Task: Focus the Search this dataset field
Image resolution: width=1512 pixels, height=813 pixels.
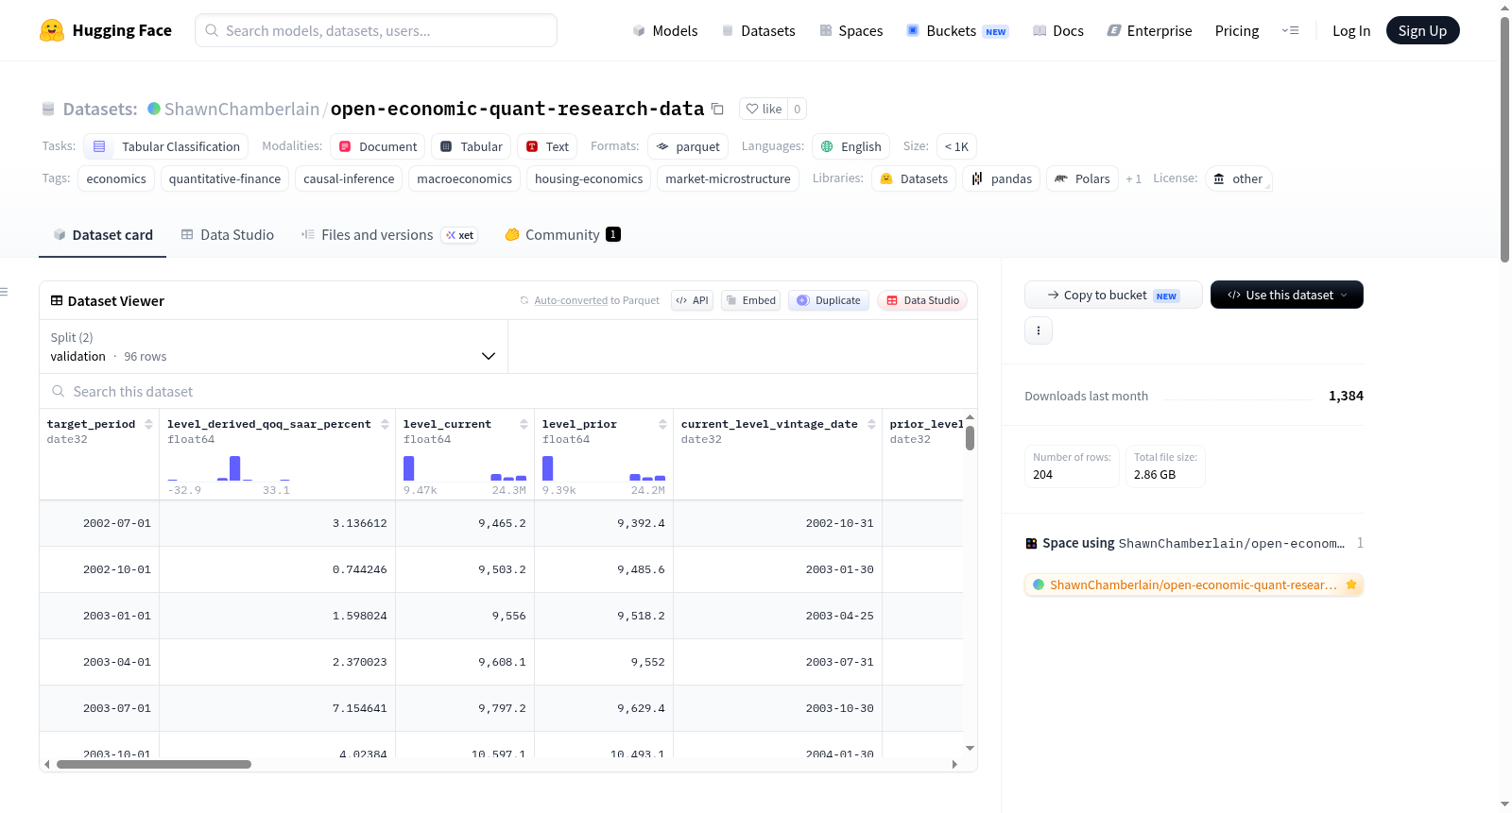Action: click(508, 391)
